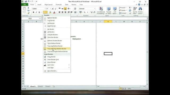This screenshot has width=170, height=95.
Task: Open the General number format dropdown
Action: 95,9
